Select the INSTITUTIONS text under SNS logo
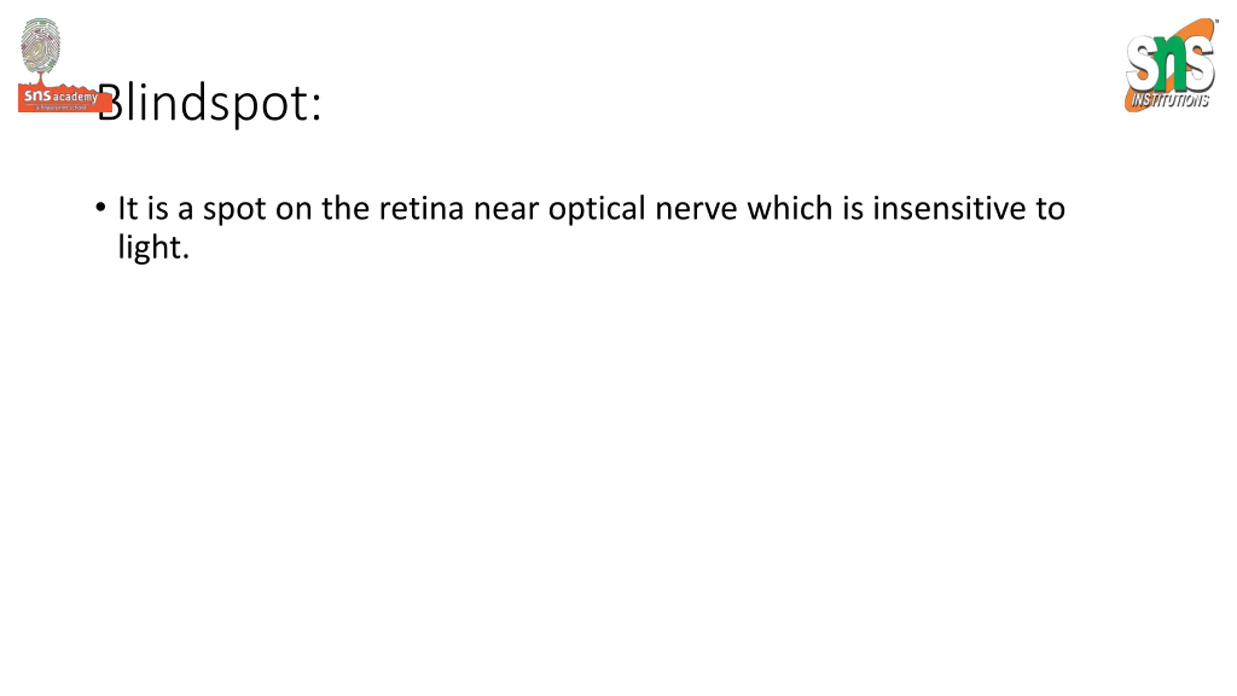Screen dimensions: 1237x696 click(1170, 100)
